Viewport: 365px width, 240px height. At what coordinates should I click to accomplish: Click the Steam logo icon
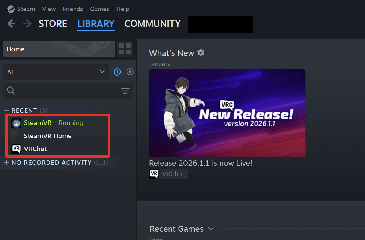pos(11,9)
